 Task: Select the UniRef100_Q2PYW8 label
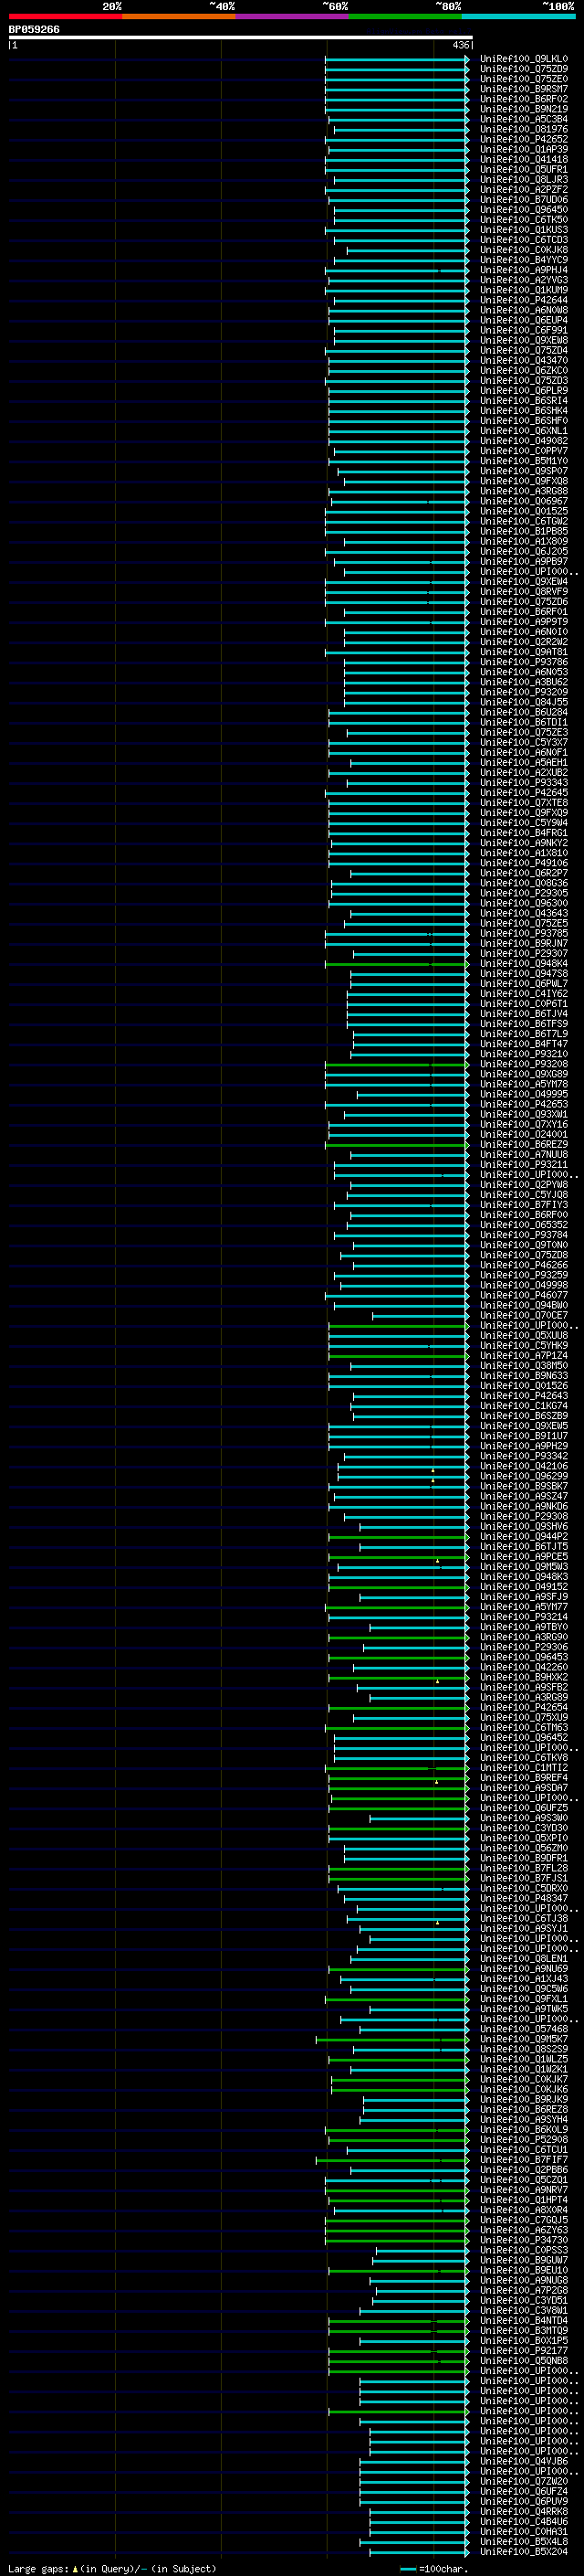(x=524, y=1185)
